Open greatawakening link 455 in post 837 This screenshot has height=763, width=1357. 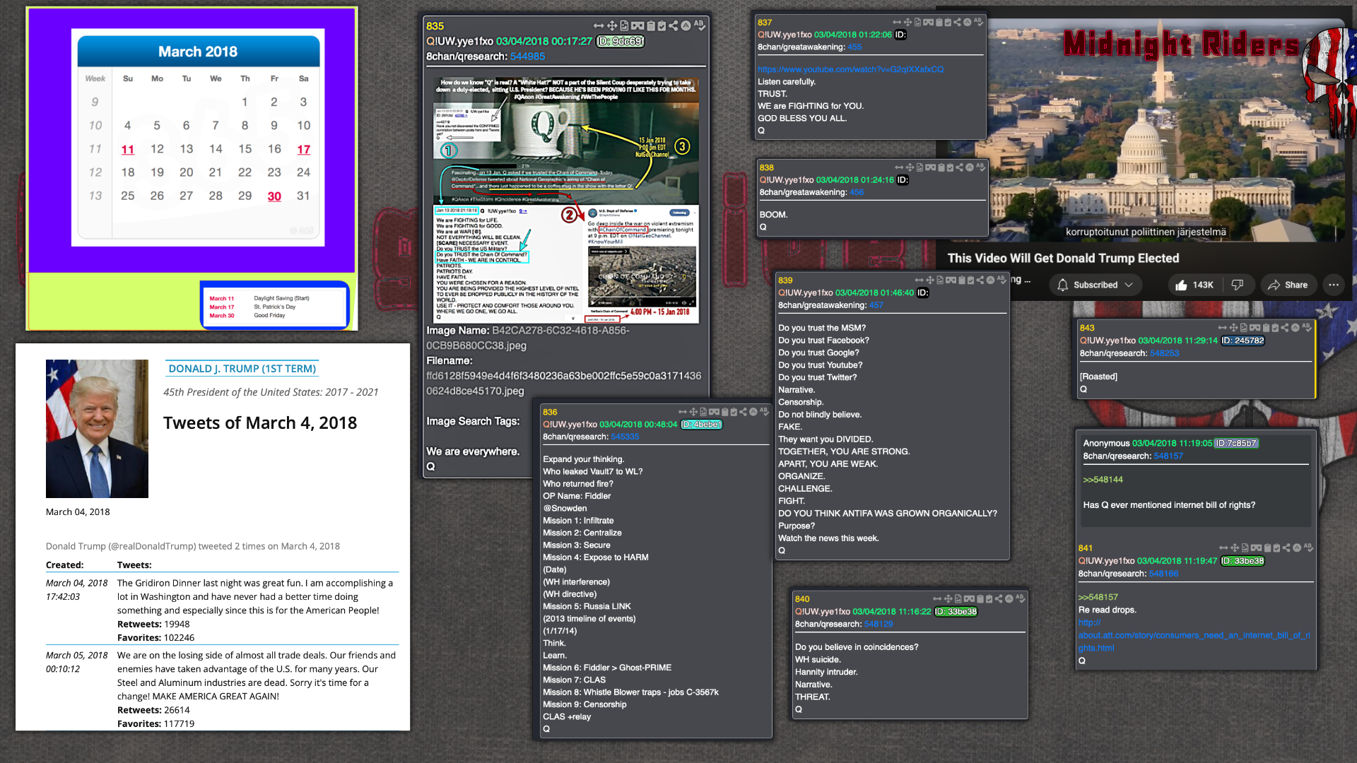(854, 47)
